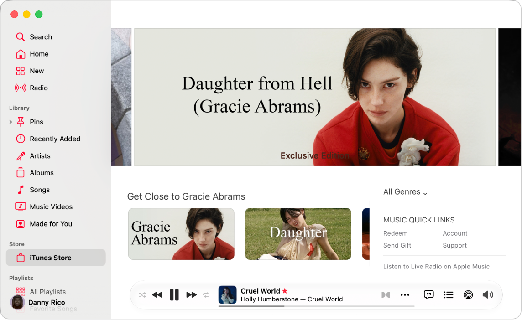522x320 pixels.
Task: Click the Cruel World song title
Action: (x=261, y=291)
